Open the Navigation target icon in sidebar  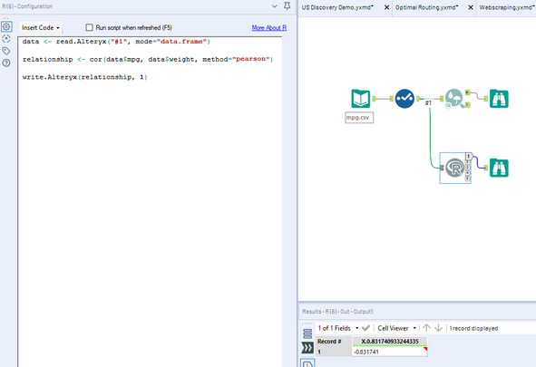(6, 39)
